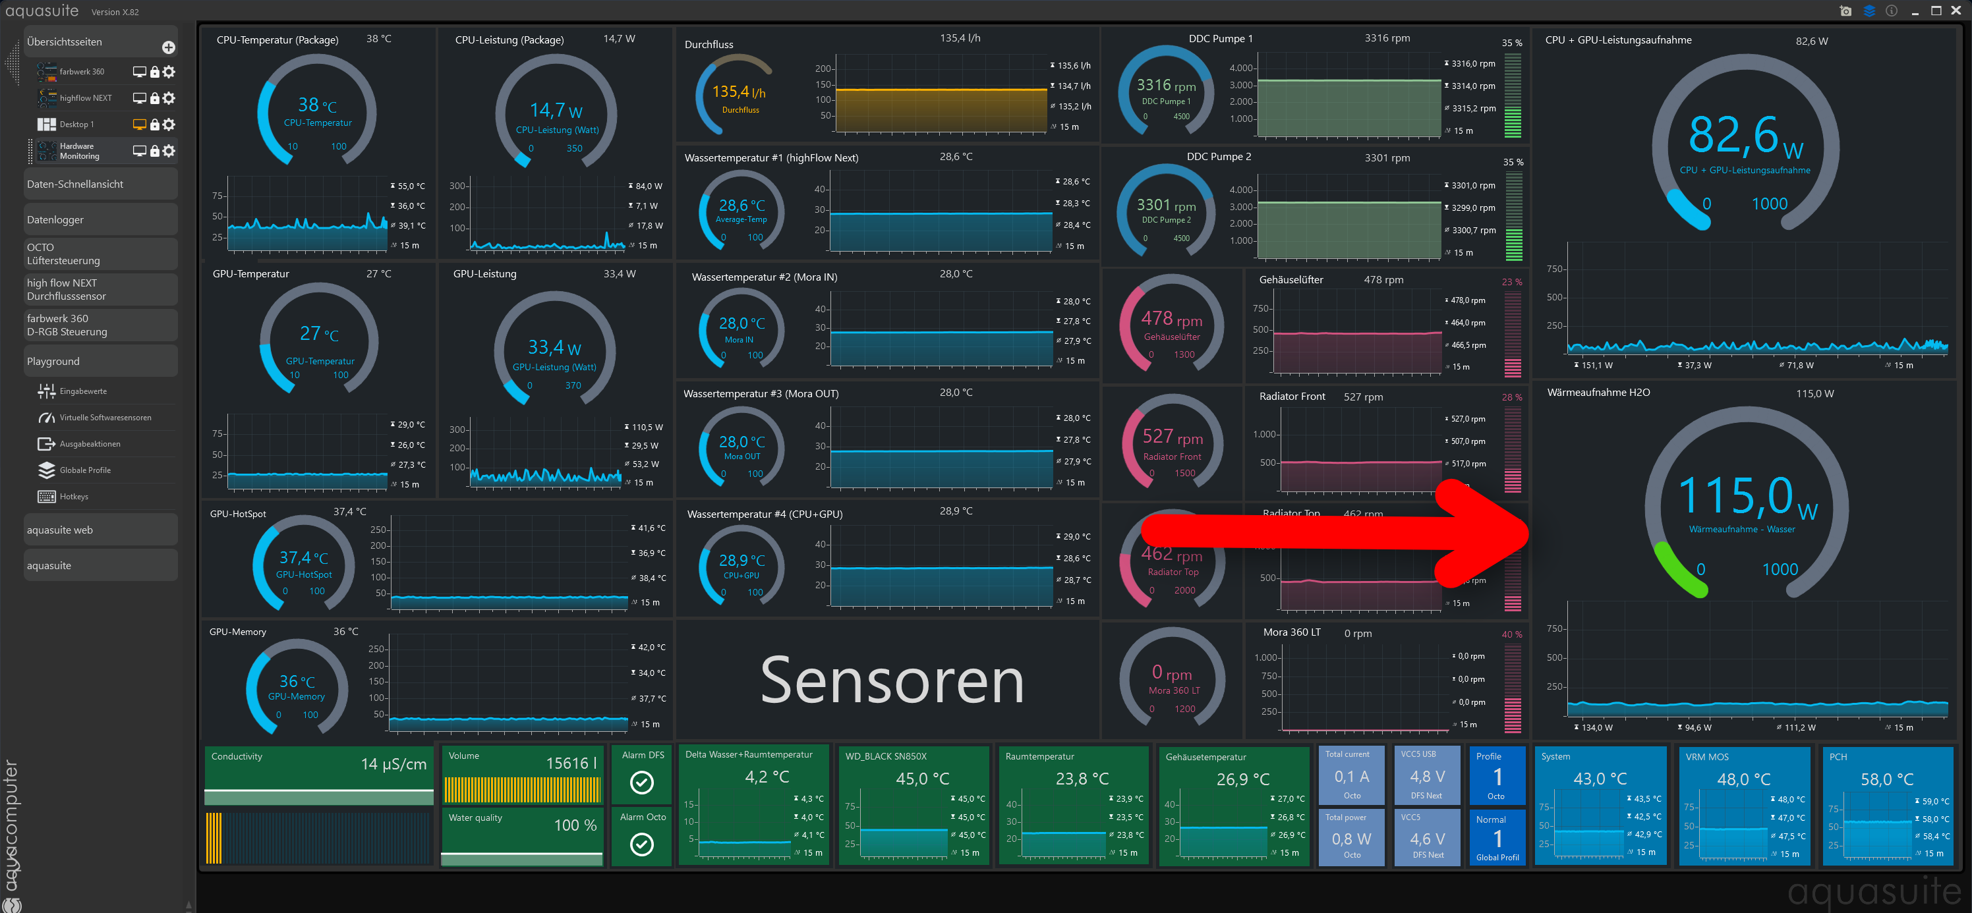Toggle the lock on Desktop 1 page
Viewport: 1972px width, 913px height.
click(x=155, y=124)
